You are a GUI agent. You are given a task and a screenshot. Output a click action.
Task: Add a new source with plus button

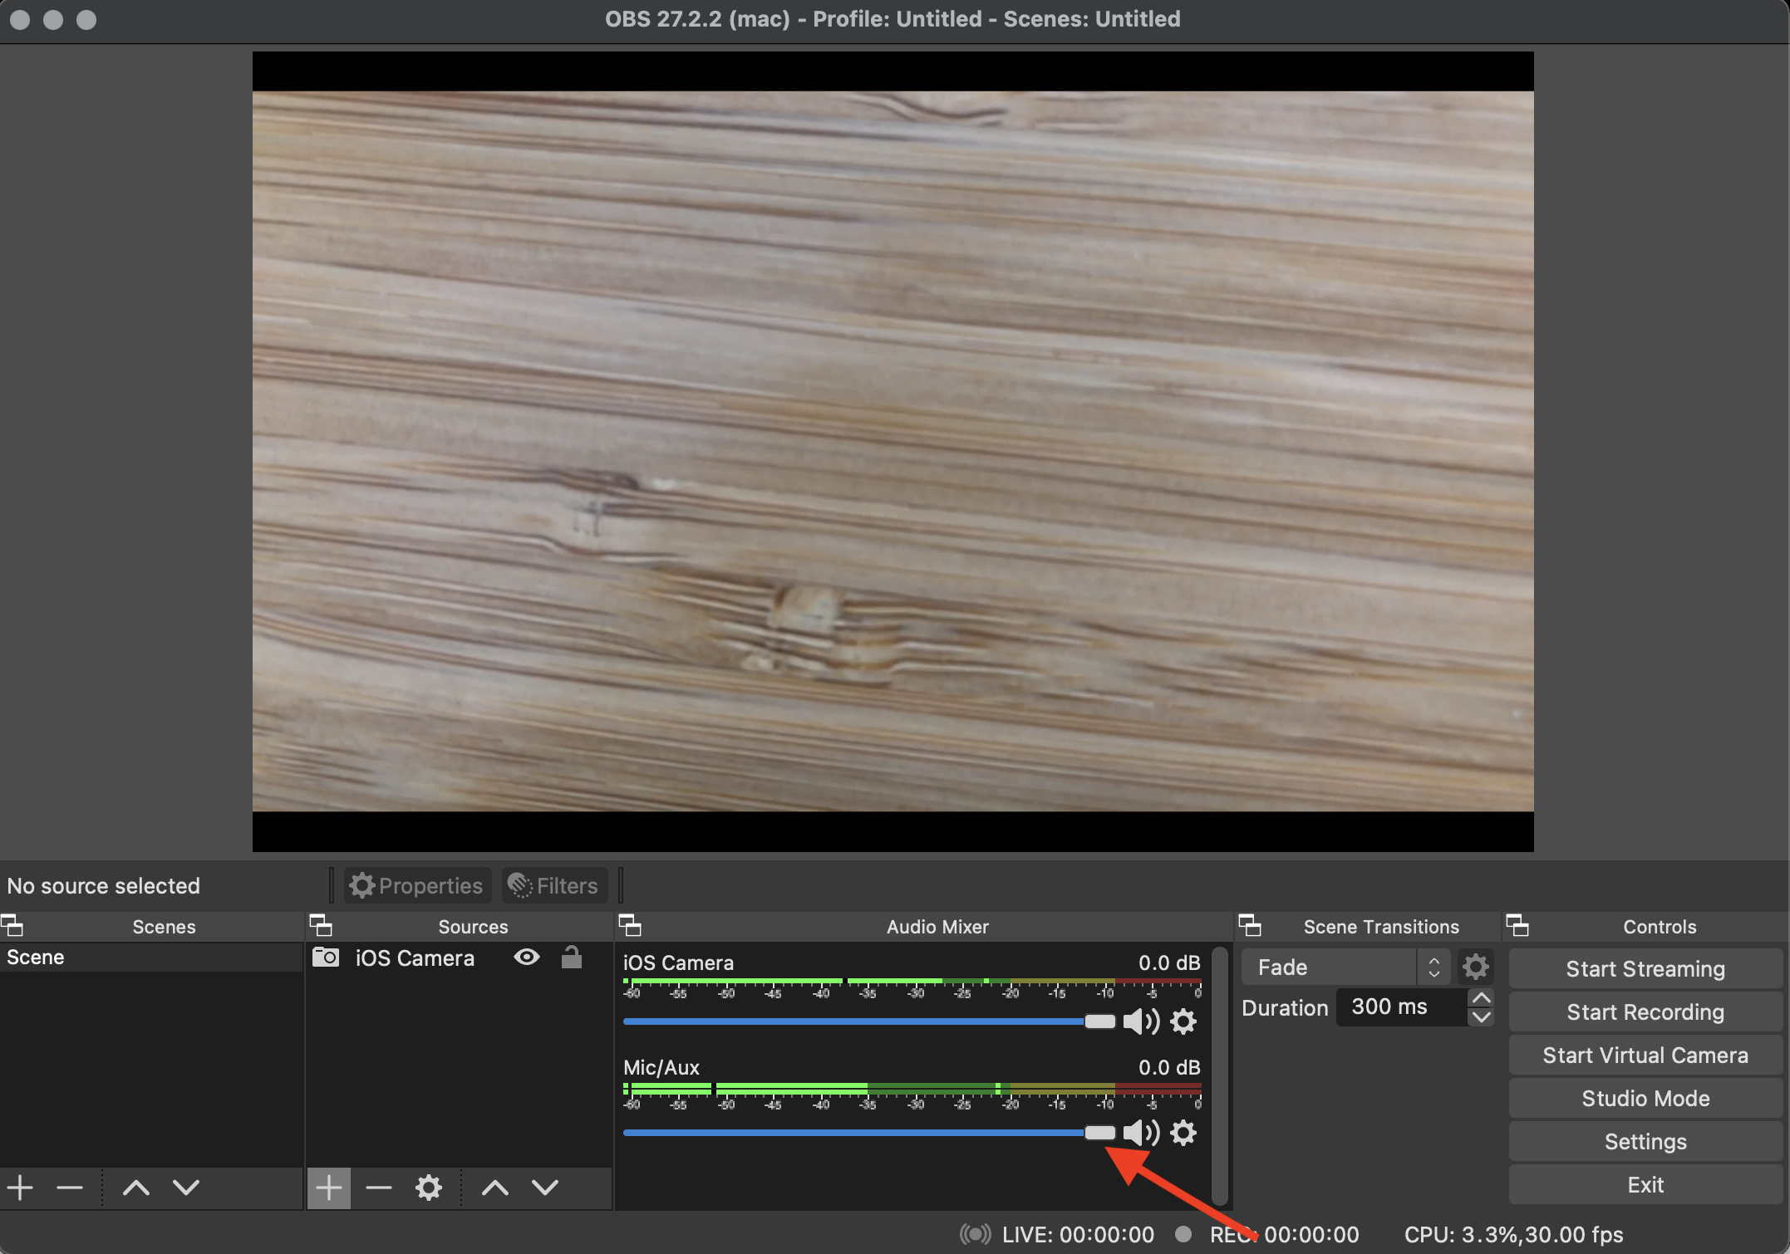point(328,1188)
